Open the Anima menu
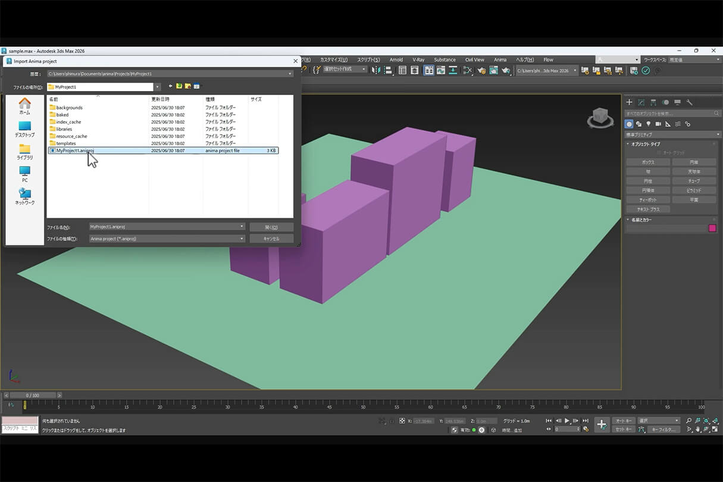 (x=500, y=60)
